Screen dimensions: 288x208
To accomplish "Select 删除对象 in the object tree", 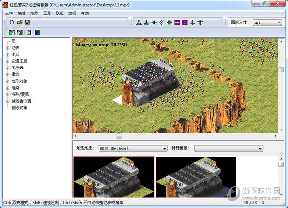I will [x=20, y=108].
